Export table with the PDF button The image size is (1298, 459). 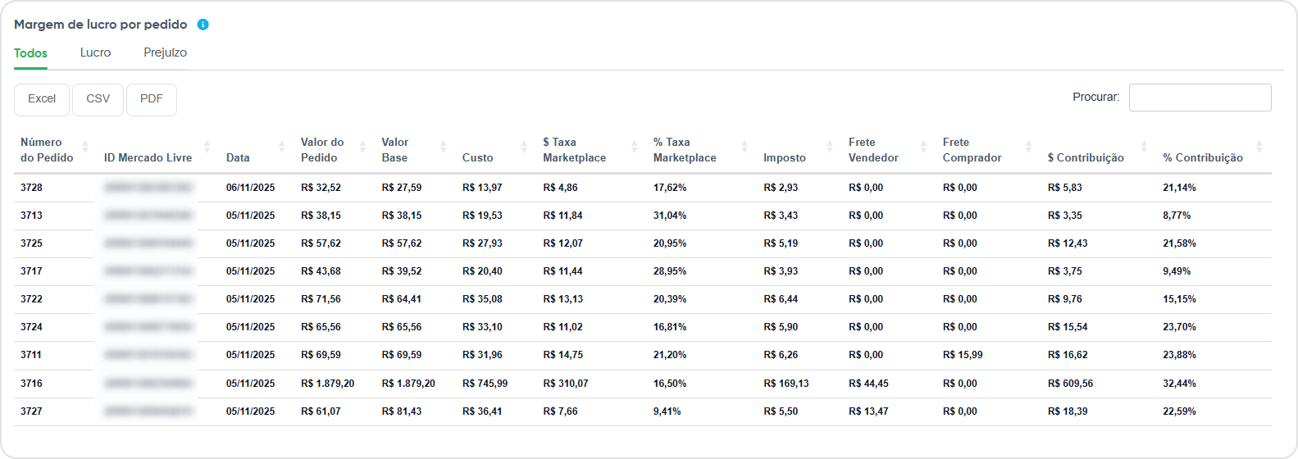pos(152,99)
